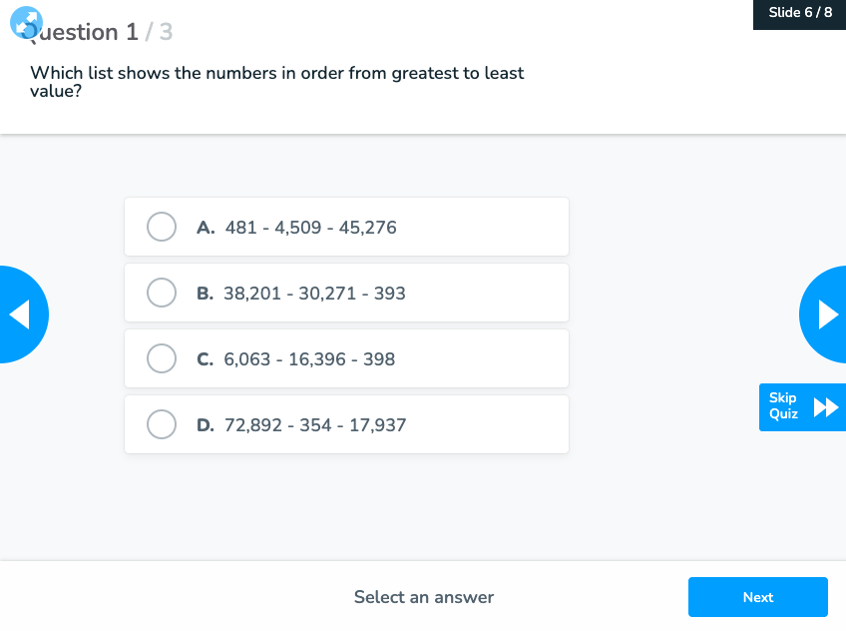846x631 pixels.
Task: Select radio button for answer D
Action: 162,424
